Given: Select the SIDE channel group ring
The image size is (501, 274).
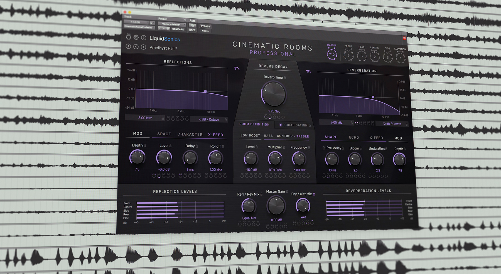Looking at the screenshot, I should [387, 57].
